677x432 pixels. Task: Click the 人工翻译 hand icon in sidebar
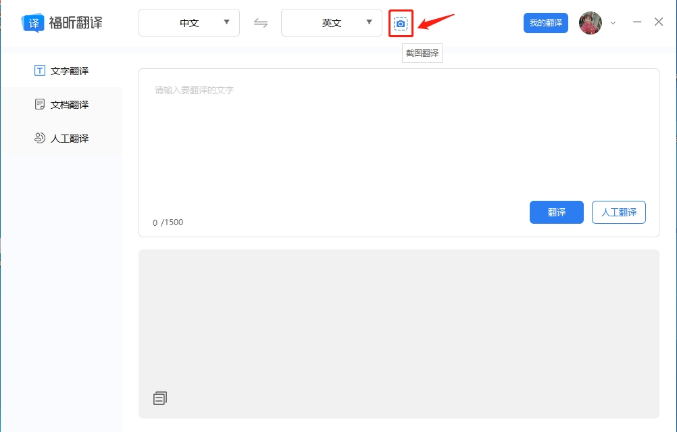[x=39, y=138]
